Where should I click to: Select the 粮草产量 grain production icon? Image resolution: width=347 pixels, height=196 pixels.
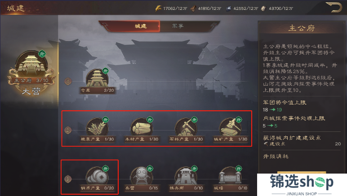[97, 127]
